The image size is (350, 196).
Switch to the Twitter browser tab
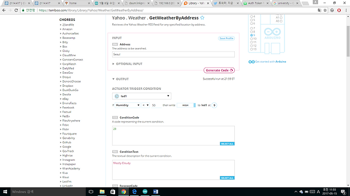226,3
